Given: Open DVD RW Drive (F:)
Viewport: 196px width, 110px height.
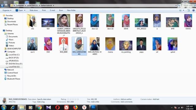Looking at the screenshot, I should pos(15,64).
